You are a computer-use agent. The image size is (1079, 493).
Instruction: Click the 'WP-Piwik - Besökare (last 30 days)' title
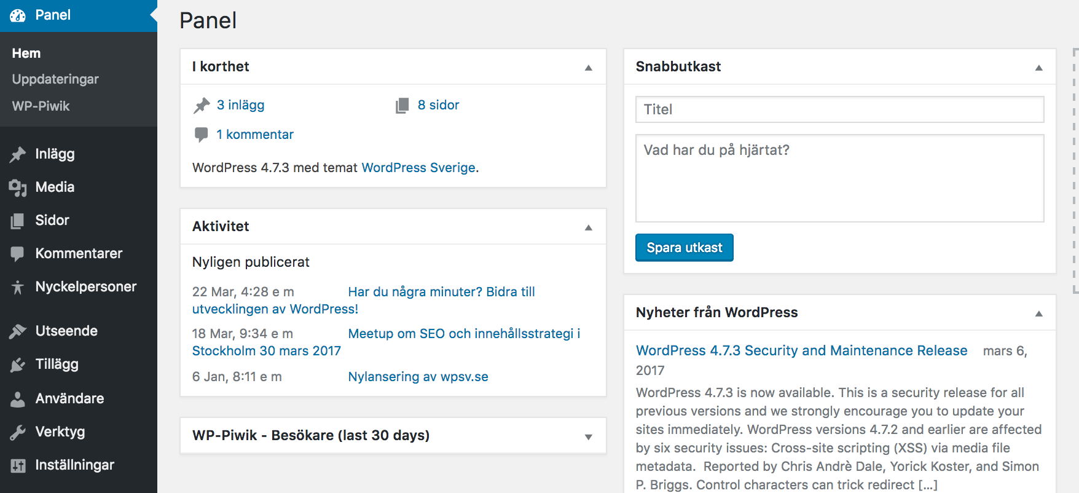pos(311,435)
